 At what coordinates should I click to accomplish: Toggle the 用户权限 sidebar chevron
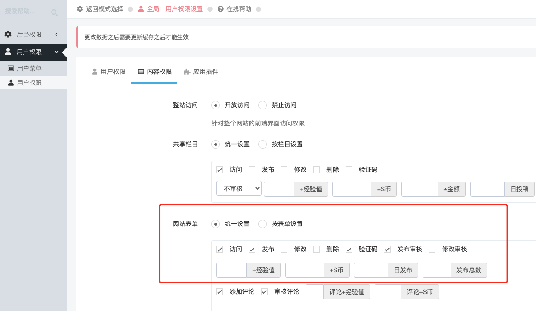click(x=56, y=52)
